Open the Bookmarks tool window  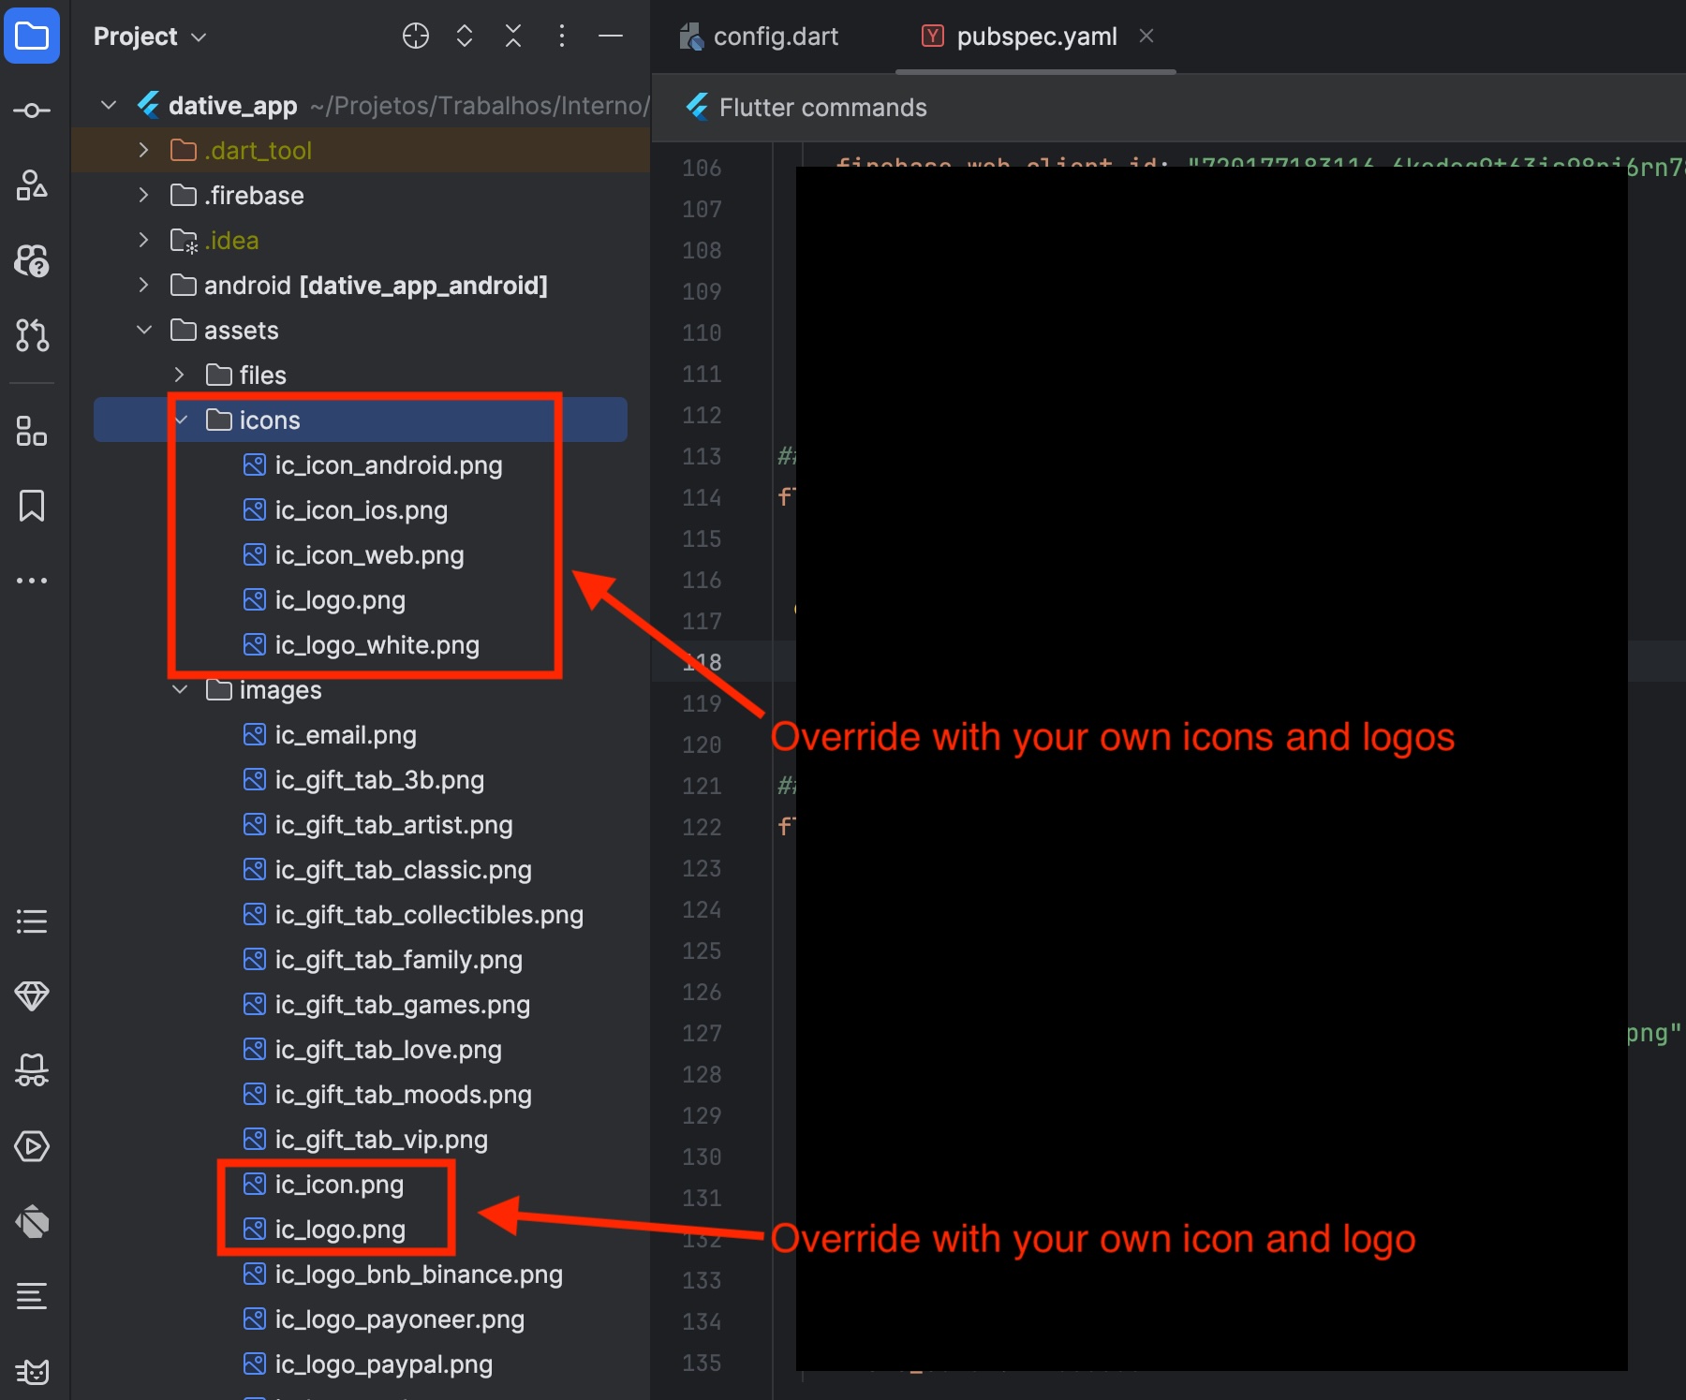coord(32,506)
